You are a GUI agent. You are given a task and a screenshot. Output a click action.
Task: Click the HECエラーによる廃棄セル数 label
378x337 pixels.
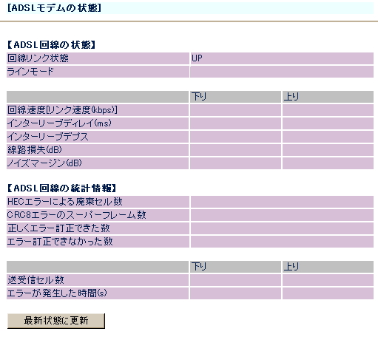coord(65,202)
